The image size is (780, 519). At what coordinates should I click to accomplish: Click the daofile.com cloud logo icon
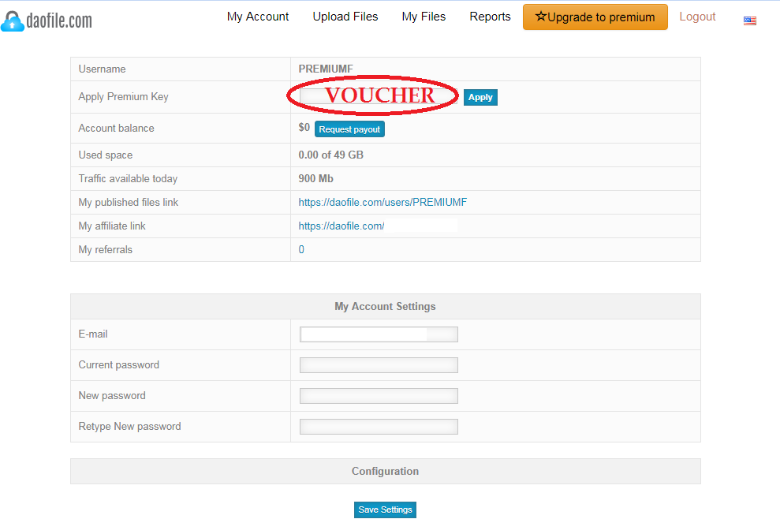13,21
